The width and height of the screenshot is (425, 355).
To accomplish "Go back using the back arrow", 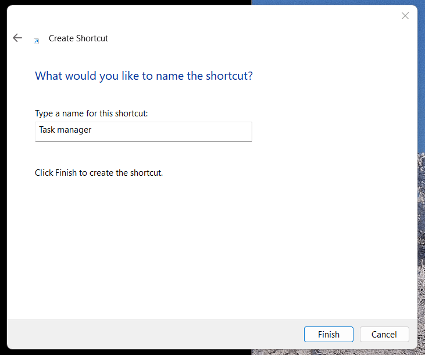I will coord(17,38).
